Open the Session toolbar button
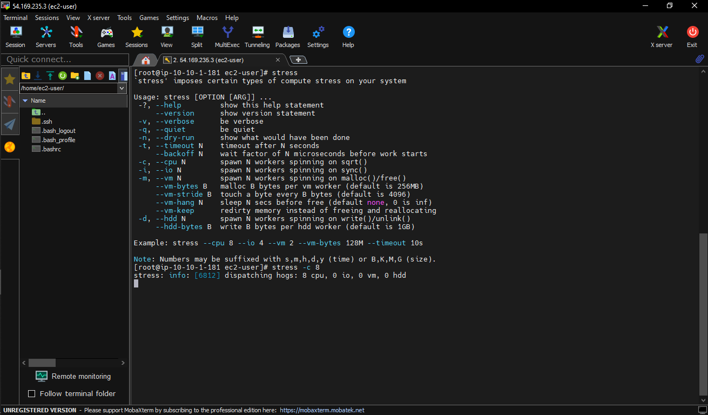Screen dimensions: 708x415 pyautogui.click(x=15, y=37)
